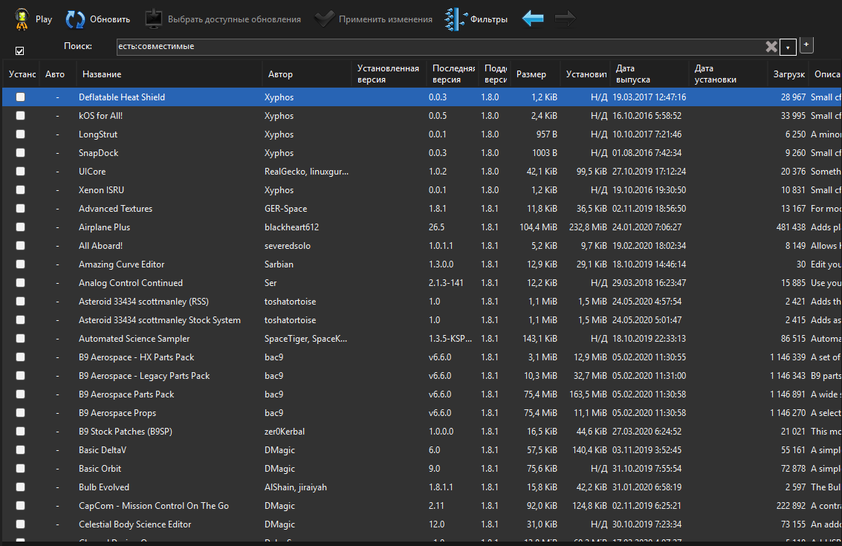This screenshot has height=546, width=842.
Task: Click the Sarbian author cell
Action: [279, 264]
